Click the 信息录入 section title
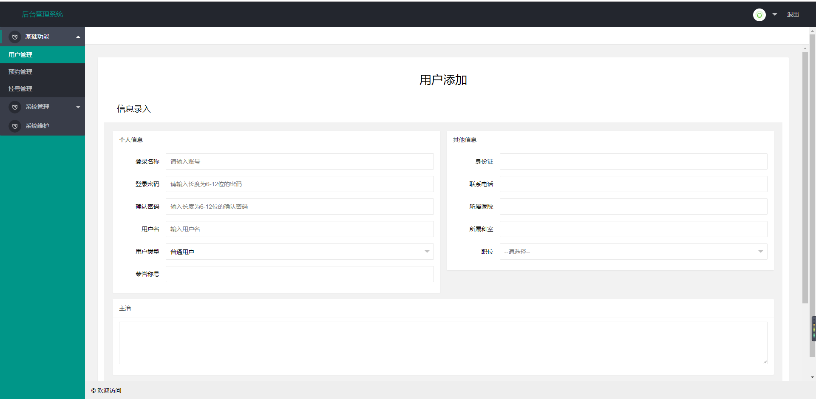816x399 pixels. tap(134, 109)
